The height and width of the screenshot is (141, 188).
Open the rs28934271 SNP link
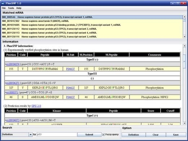tap(13, 83)
